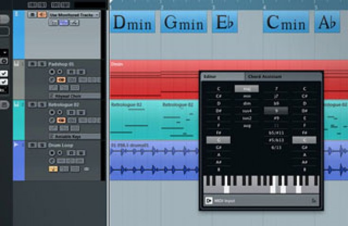Toggle the MIDI Input button in chord editor
Viewport: 348px width, 226px height.
pos(209,201)
